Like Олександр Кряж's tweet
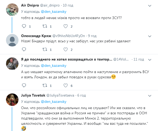Screen dimensions: 158x131 [x=66, y=49]
